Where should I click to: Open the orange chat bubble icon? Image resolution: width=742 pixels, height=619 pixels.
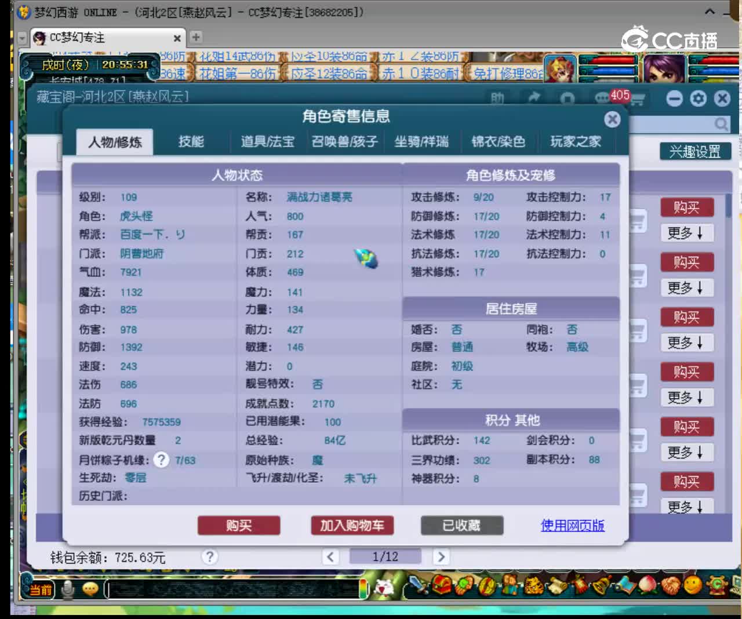coord(90,589)
